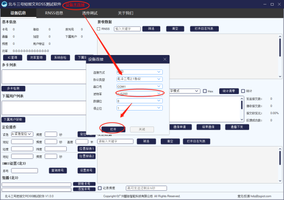Click the 下属用户列表 list box
284x200 pixels.
pos(44,108)
